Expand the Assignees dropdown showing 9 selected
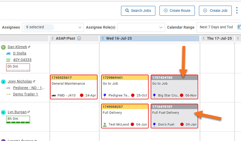This screenshot has width=241, height=141. click(53, 28)
